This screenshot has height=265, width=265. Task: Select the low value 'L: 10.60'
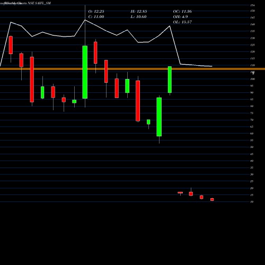(x=138, y=17)
